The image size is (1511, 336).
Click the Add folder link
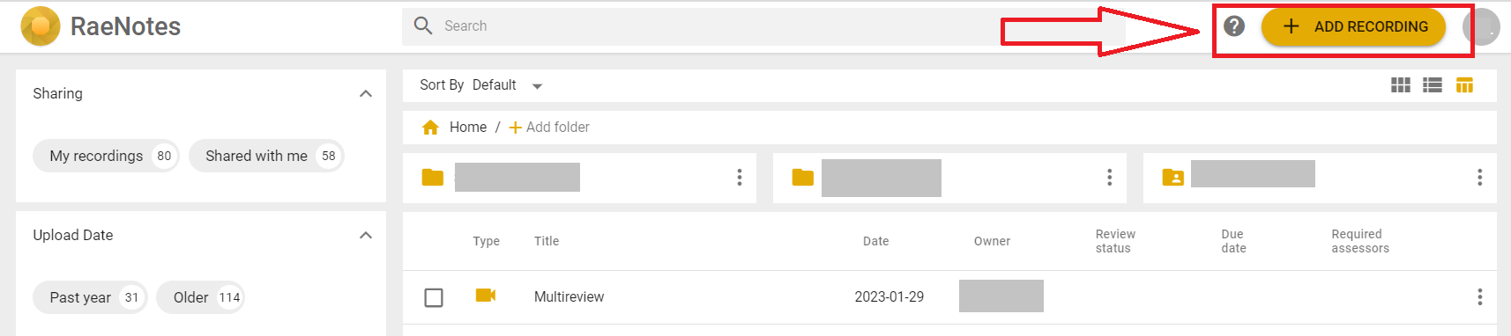point(549,128)
